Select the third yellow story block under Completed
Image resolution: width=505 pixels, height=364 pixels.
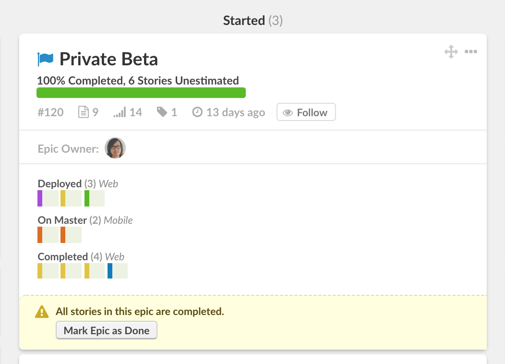click(95, 271)
